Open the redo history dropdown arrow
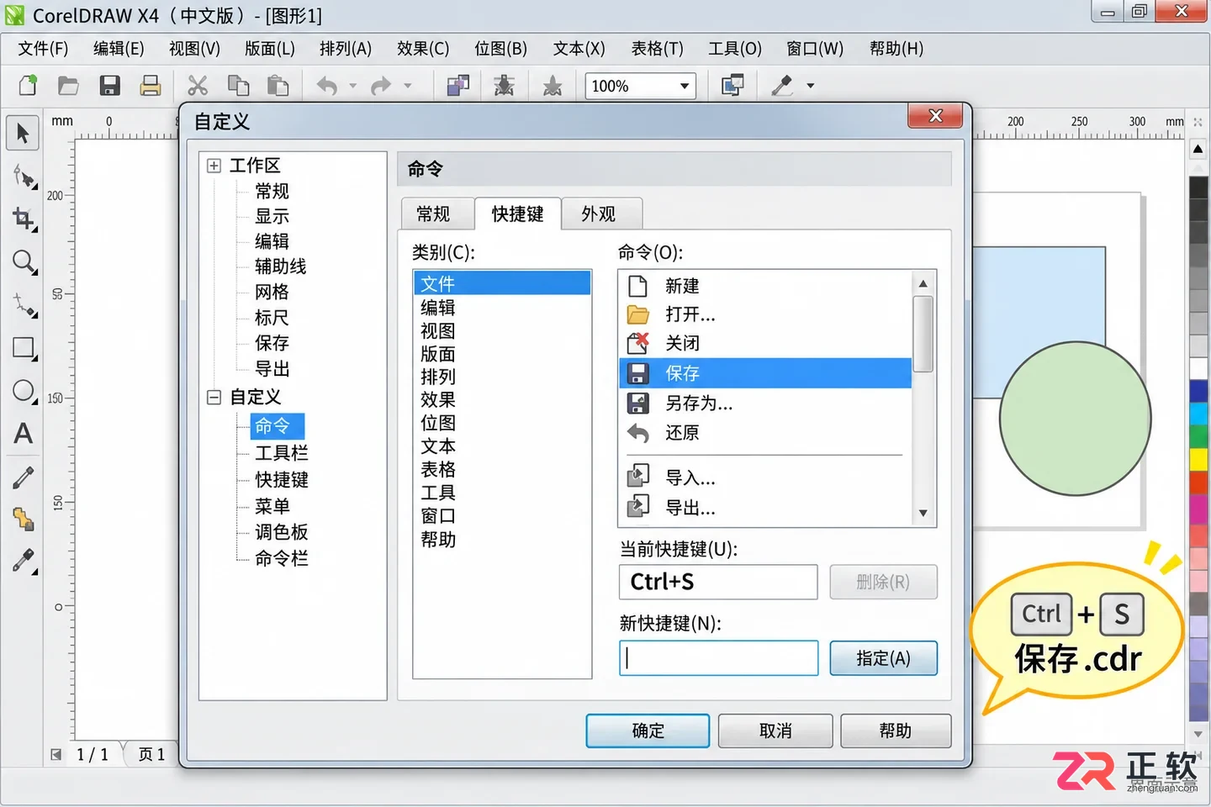Screen dimensions: 1211x807 coord(408,86)
